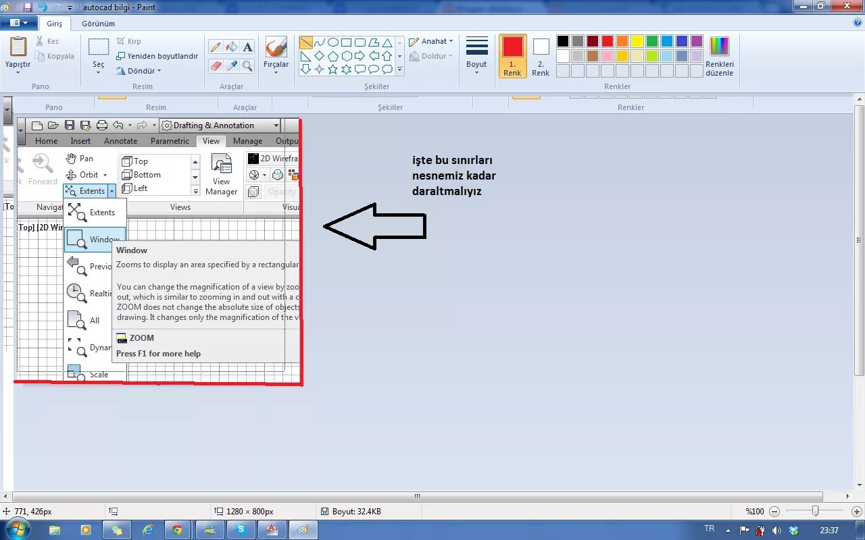Expand the shapes gallery list
This screenshot has width=865, height=540.
(x=399, y=70)
